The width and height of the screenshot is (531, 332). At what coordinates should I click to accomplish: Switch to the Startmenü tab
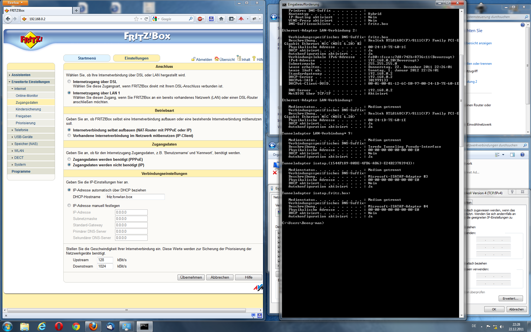click(87, 58)
